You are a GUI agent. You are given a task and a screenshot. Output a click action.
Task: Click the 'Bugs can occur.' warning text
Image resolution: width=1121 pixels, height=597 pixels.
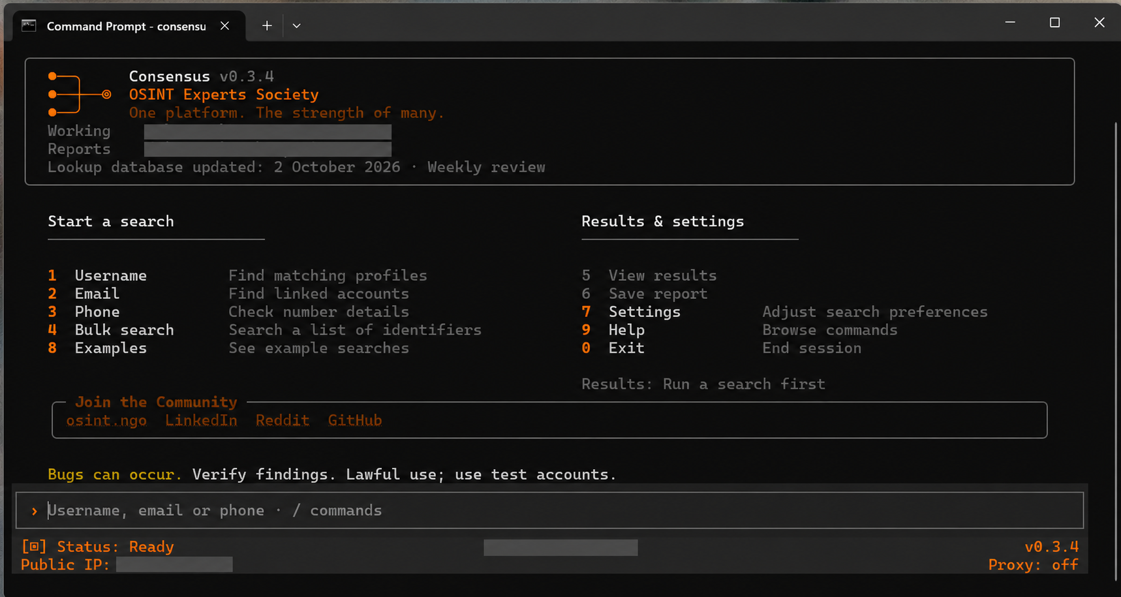115,474
